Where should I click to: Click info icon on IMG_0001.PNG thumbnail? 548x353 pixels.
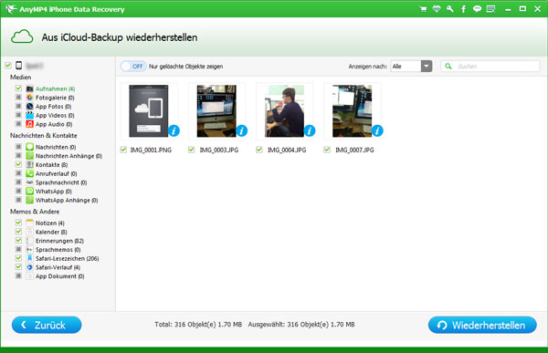[x=174, y=130]
